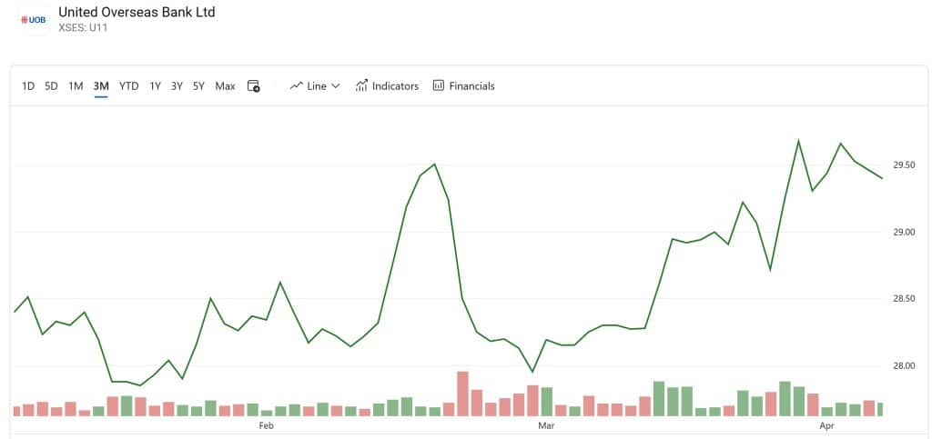
Task: Click the UOB bank logo icon
Action: coord(34,20)
